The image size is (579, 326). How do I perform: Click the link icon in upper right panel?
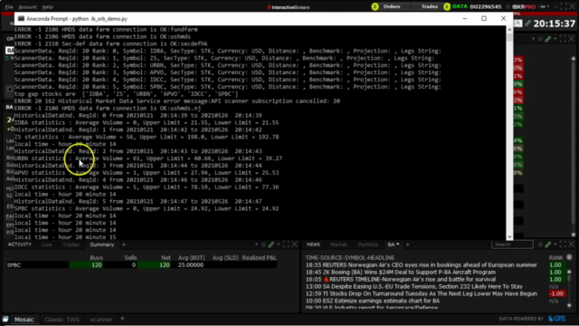[x=548, y=39]
